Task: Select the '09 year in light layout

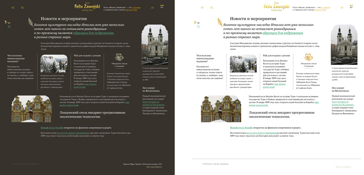Action: click(x=198, y=27)
